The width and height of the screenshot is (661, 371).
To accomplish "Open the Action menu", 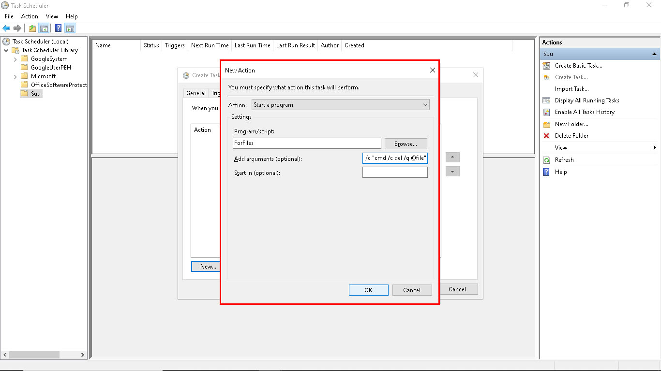I will (x=30, y=16).
